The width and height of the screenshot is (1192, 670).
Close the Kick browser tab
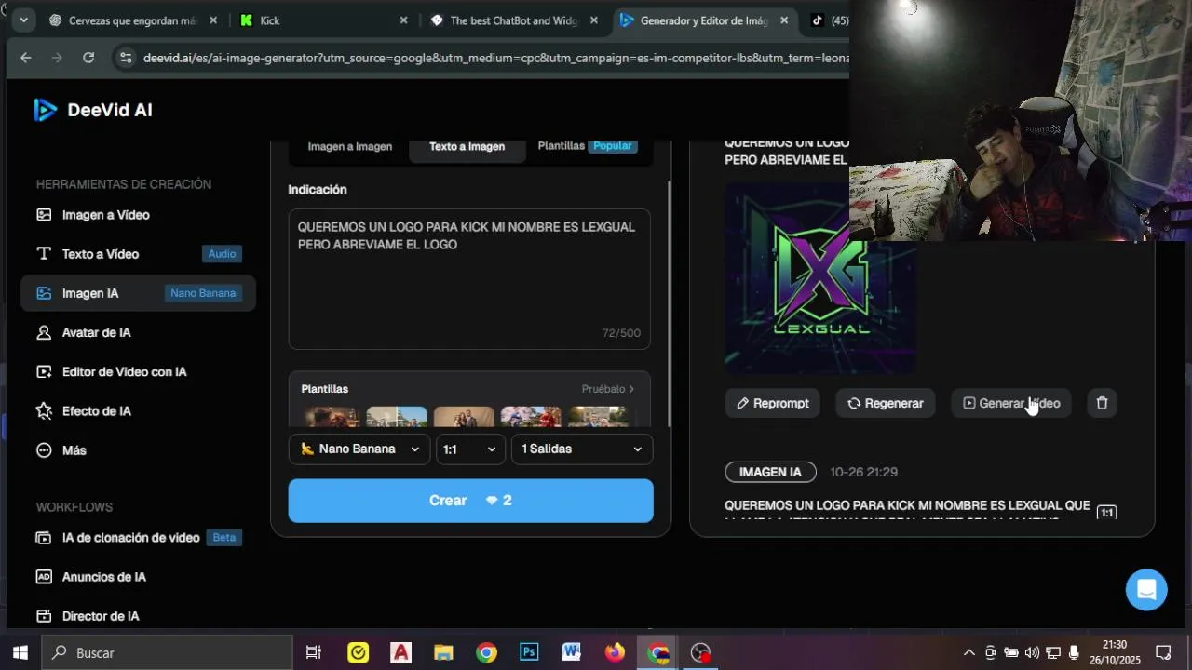(403, 20)
